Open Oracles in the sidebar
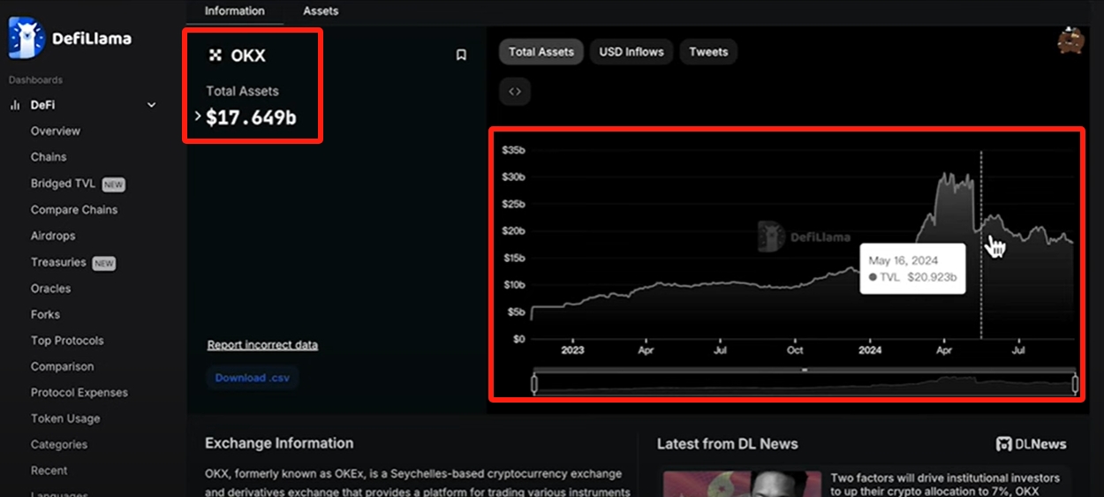 (x=51, y=289)
